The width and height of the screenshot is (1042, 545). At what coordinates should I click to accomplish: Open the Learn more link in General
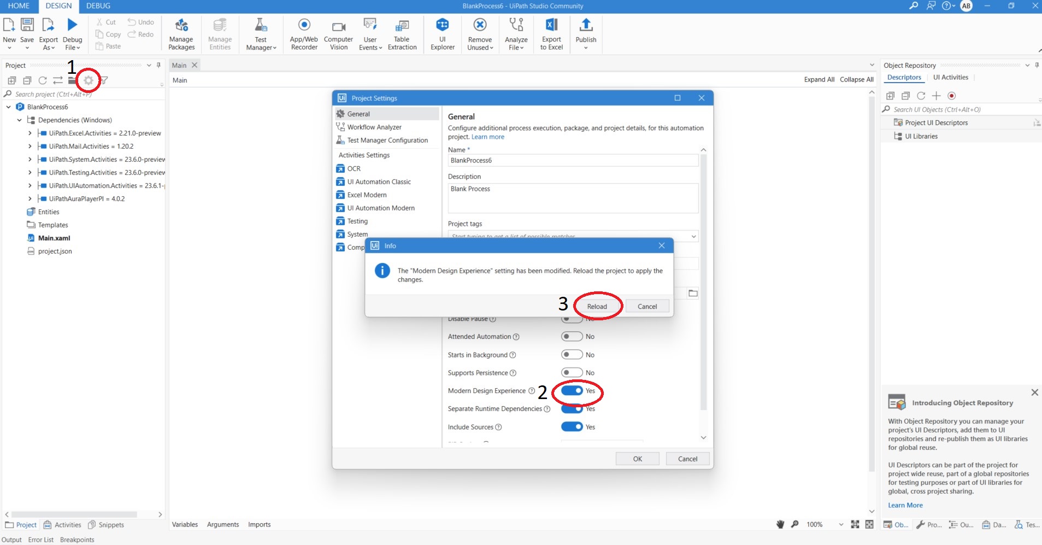[487, 137]
